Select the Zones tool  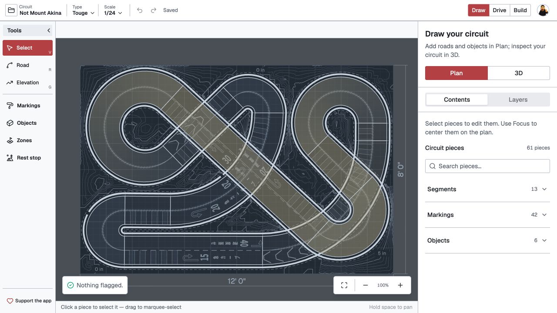[27, 140]
